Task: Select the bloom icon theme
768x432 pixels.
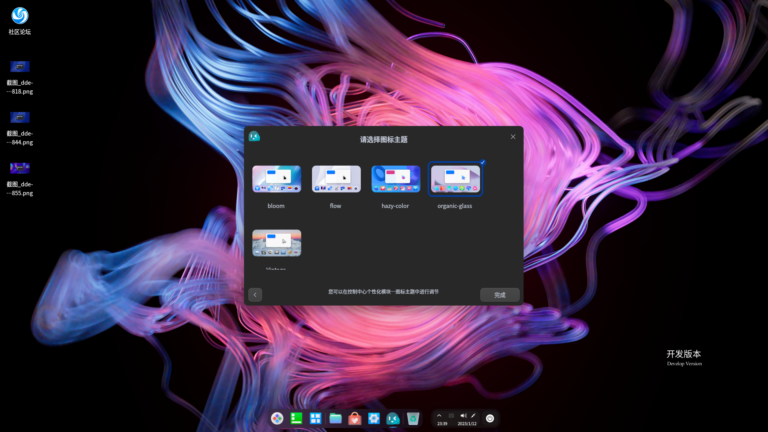Action: coord(276,179)
